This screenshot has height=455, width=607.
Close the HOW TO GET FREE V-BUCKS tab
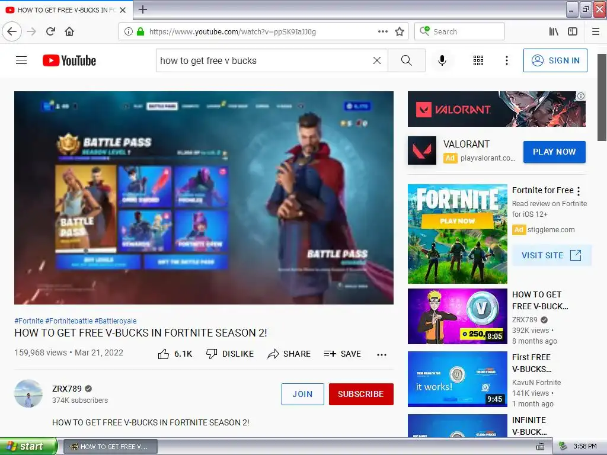click(x=123, y=10)
